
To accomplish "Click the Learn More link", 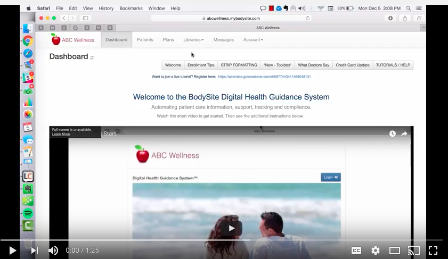I will tap(61, 134).
